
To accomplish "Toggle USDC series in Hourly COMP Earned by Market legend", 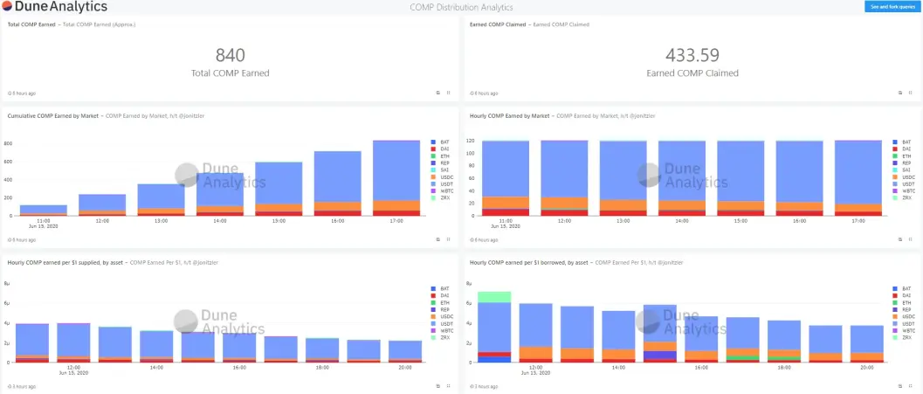I will point(904,176).
